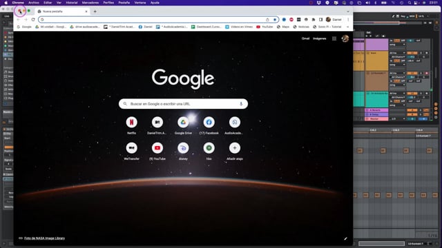
Task: Open 13 Kontakt 7 All Channels dropdown
Action: click(x=397, y=77)
